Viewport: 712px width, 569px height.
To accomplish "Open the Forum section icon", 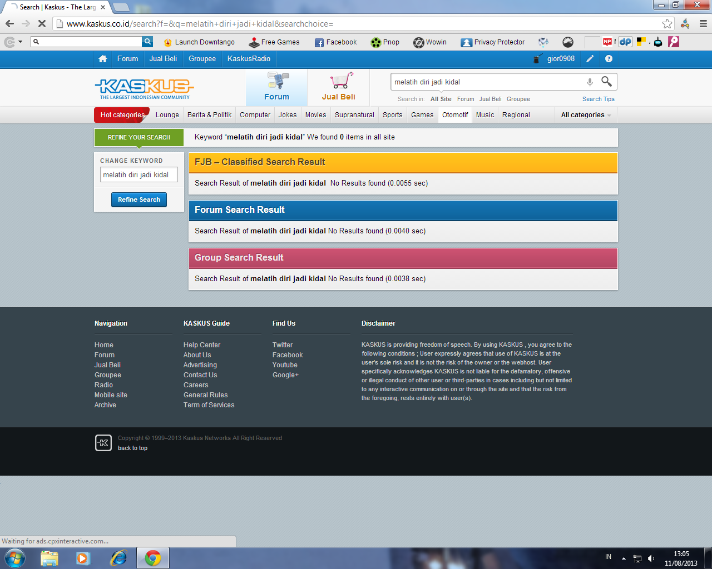I will tap(277, 87).
